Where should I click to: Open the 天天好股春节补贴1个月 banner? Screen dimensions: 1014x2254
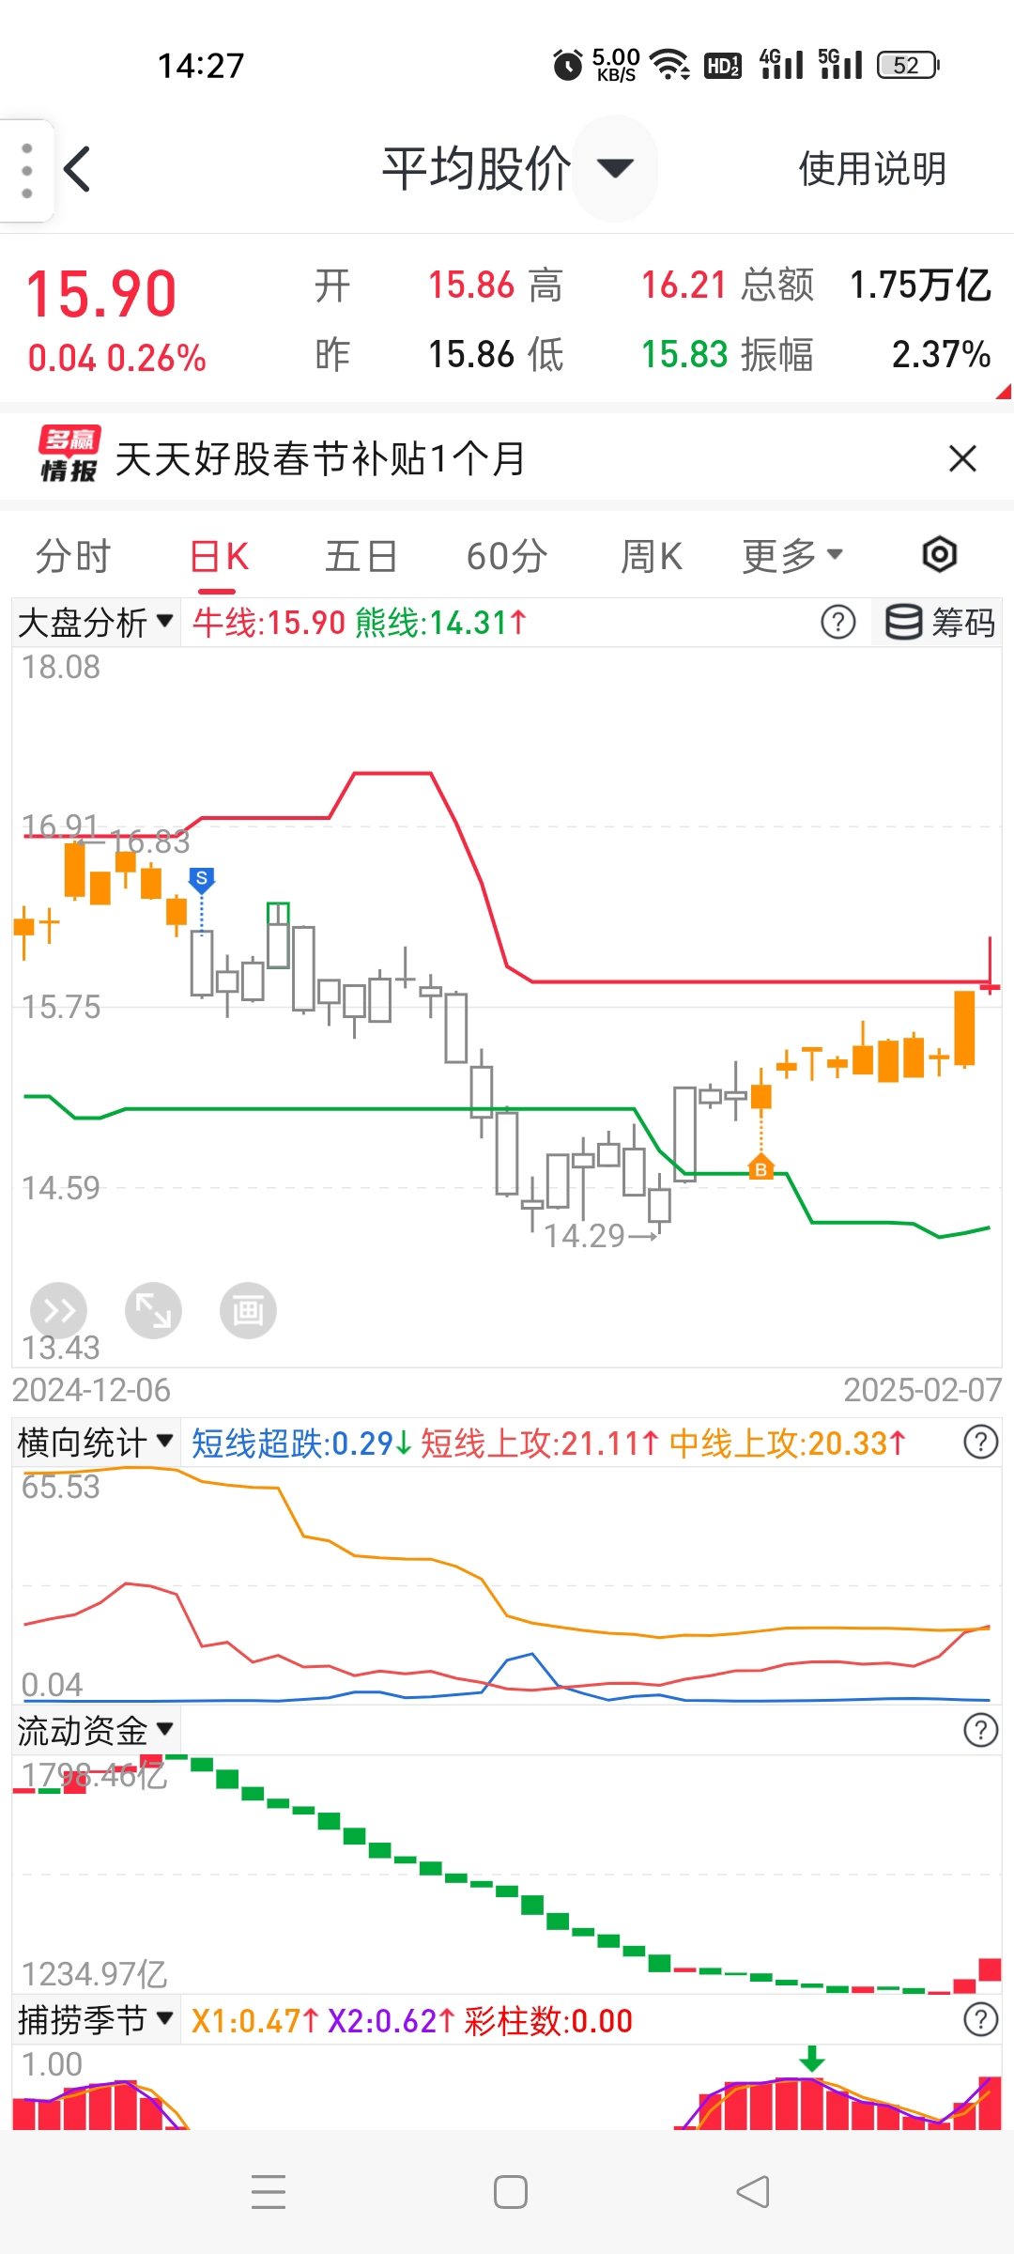(x=319, y=458)
